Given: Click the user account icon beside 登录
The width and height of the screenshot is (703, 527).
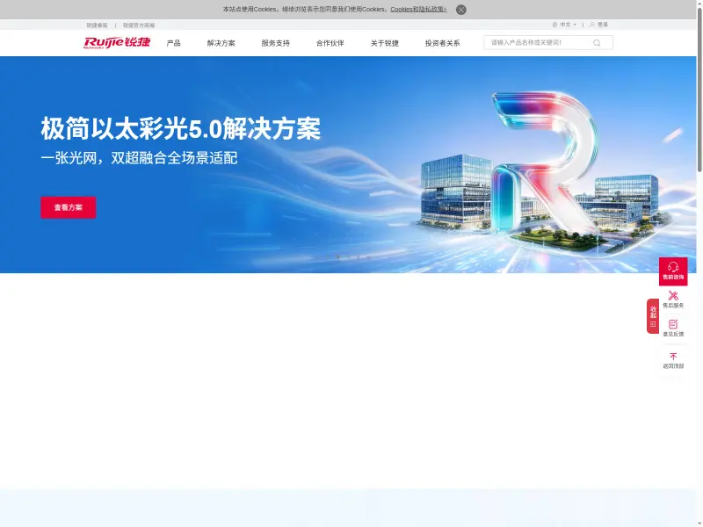Looking at the screenshot, I should pos(591,25).
